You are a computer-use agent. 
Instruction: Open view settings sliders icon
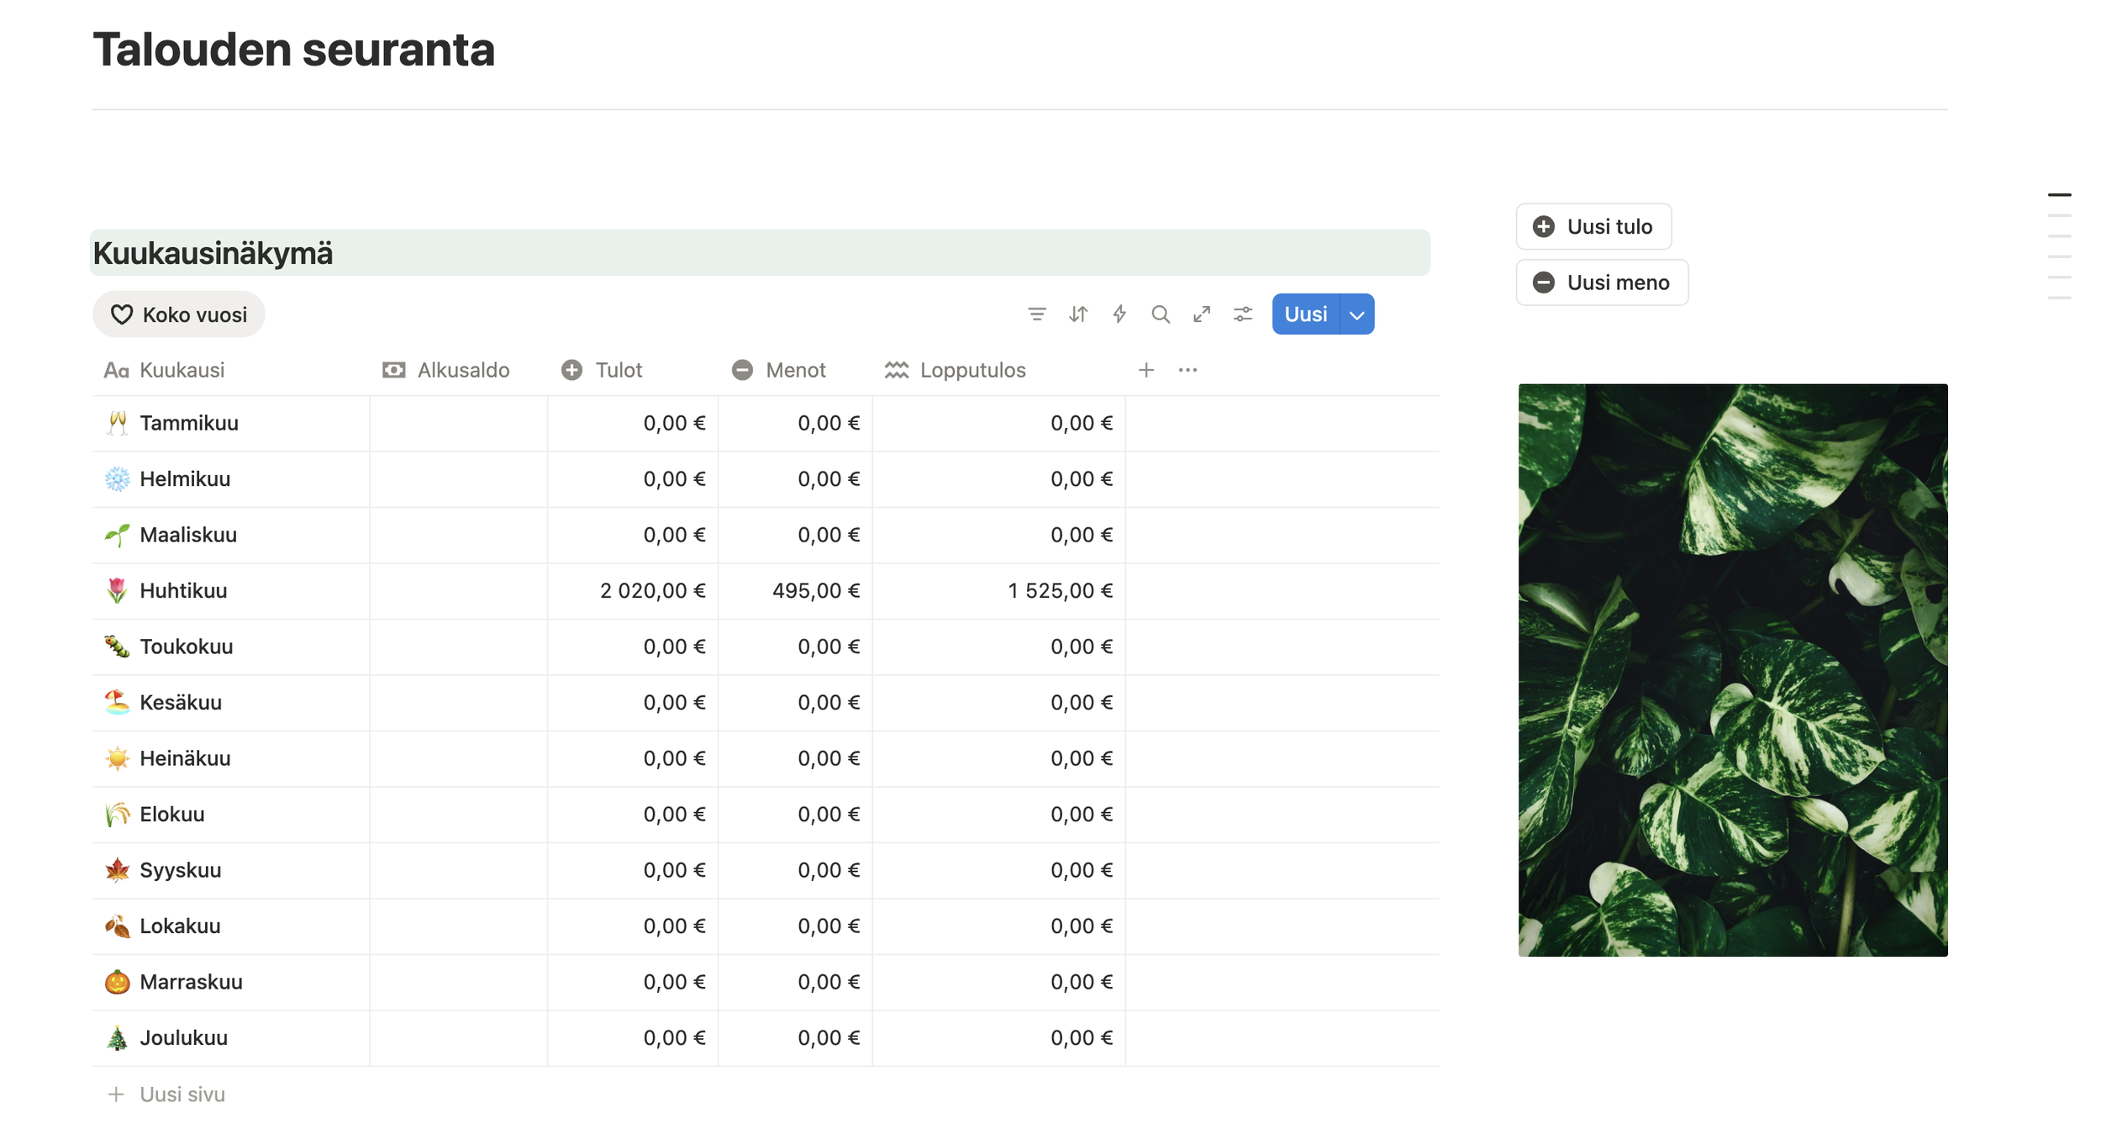point(1243,314)
